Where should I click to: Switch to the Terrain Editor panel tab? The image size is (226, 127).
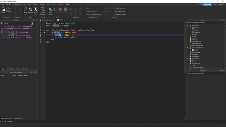tap(11, 69)
